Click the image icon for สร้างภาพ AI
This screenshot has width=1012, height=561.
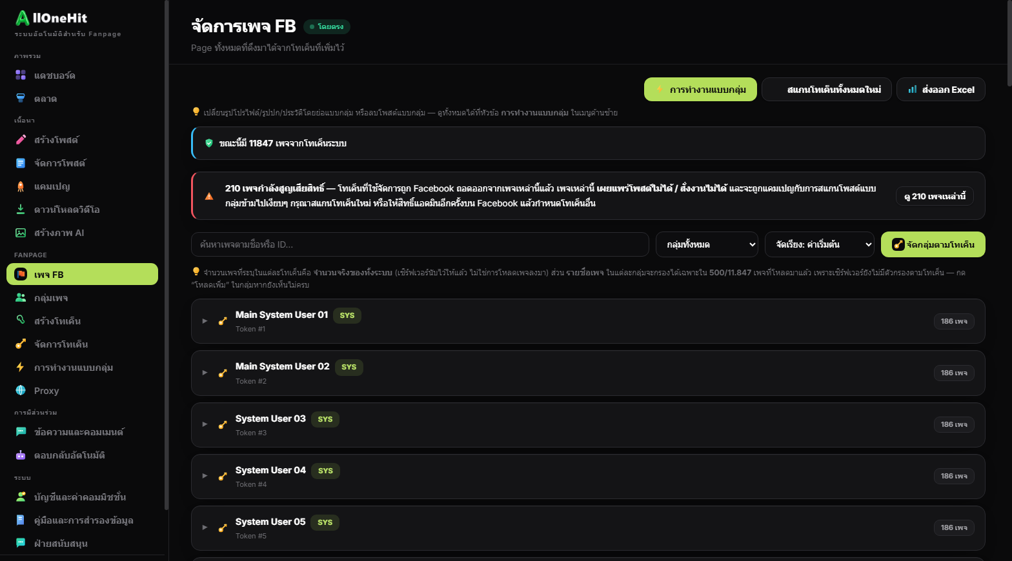pos(21,233)
